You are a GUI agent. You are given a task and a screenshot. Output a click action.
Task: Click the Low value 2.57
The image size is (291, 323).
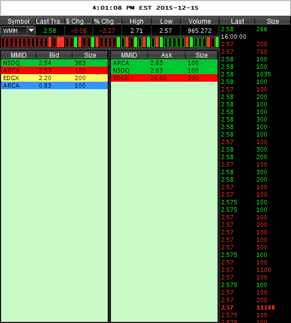pyautogui.click(x=166, y=31)
